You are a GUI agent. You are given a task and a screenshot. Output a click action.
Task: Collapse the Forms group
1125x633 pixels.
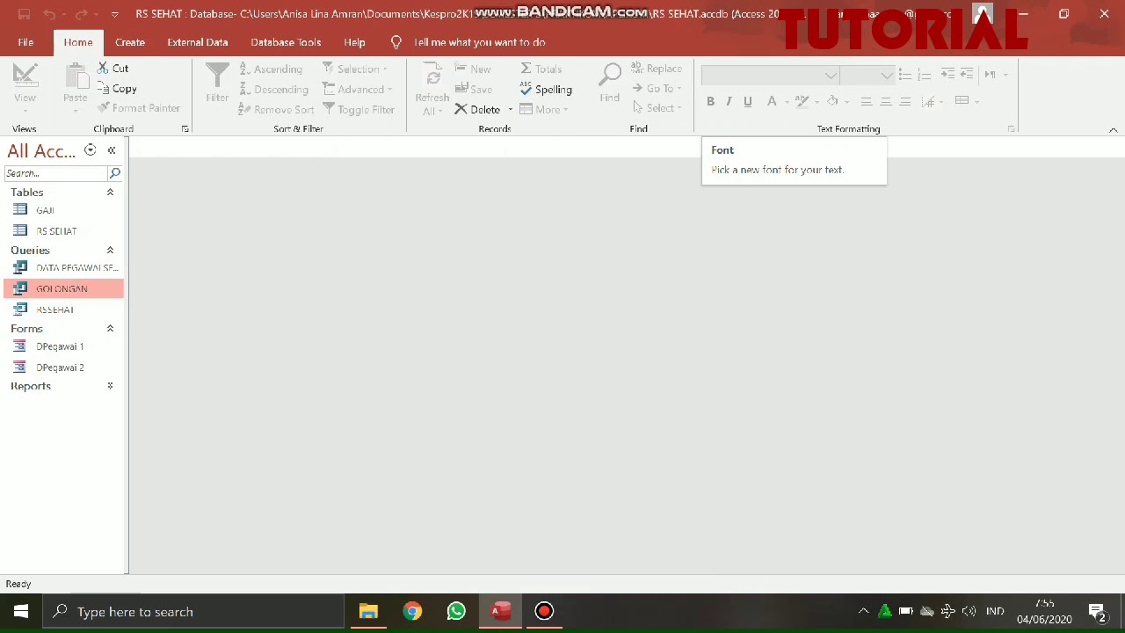click(x=110, y=328)
